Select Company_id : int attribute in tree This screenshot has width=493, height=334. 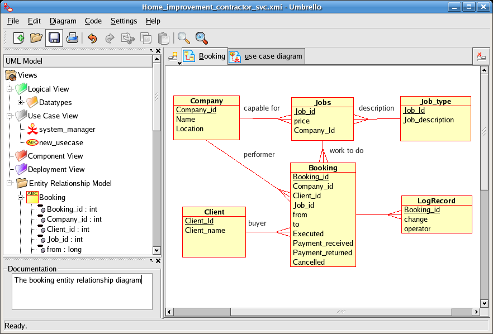pos(74,220)
